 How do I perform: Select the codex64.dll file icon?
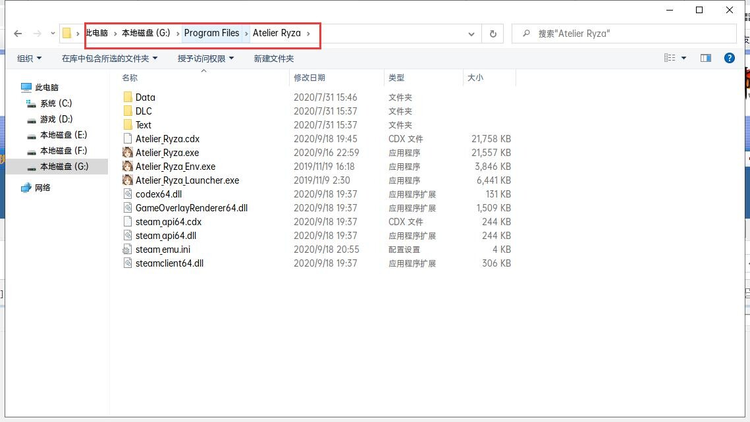tap(128, 194)
